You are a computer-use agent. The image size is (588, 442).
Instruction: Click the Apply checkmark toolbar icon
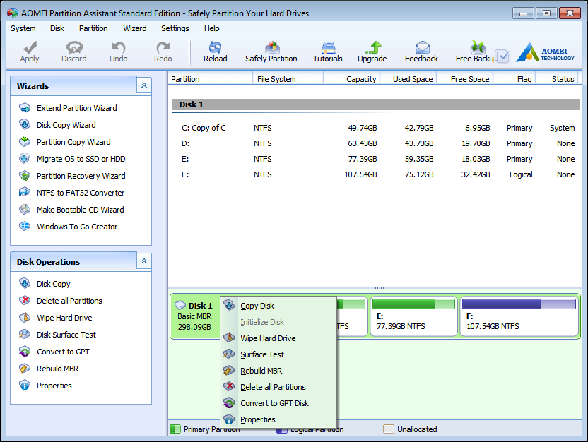tap(30, 47)
